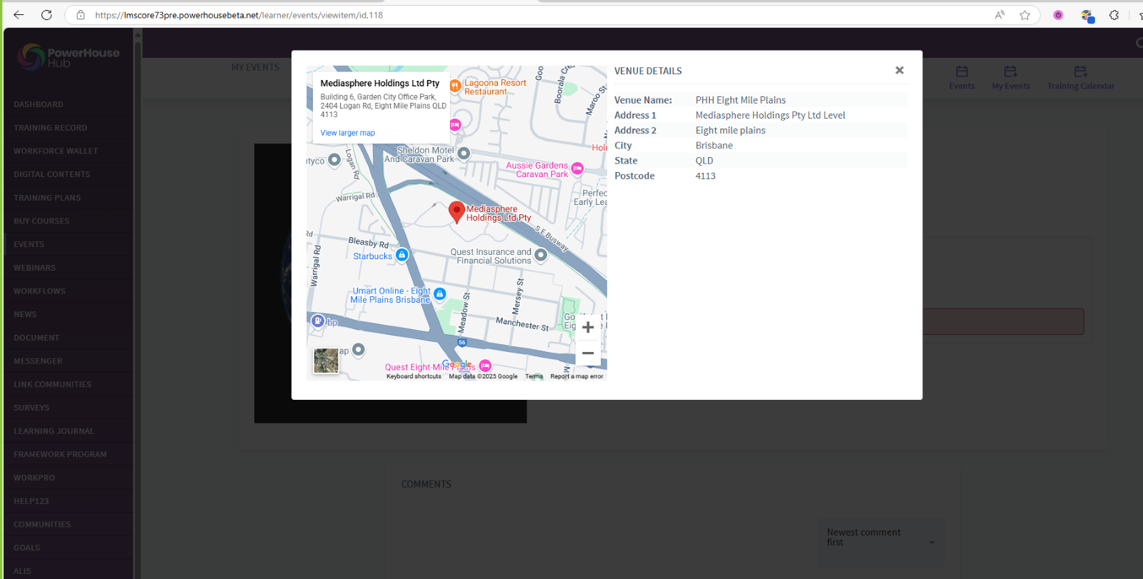
Task: Zoom in on the map
Action: 588,327
